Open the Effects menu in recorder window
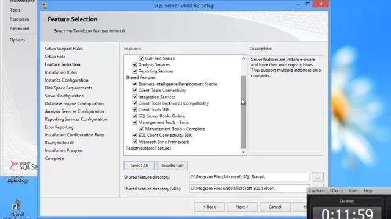The height and width of the screenshot is (219, 391). [336, 190]
